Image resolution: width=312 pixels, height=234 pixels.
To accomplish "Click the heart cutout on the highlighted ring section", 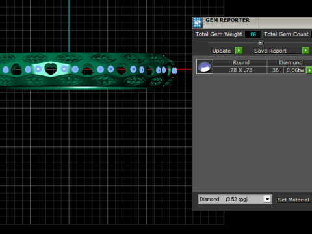I will click(51, 69).
